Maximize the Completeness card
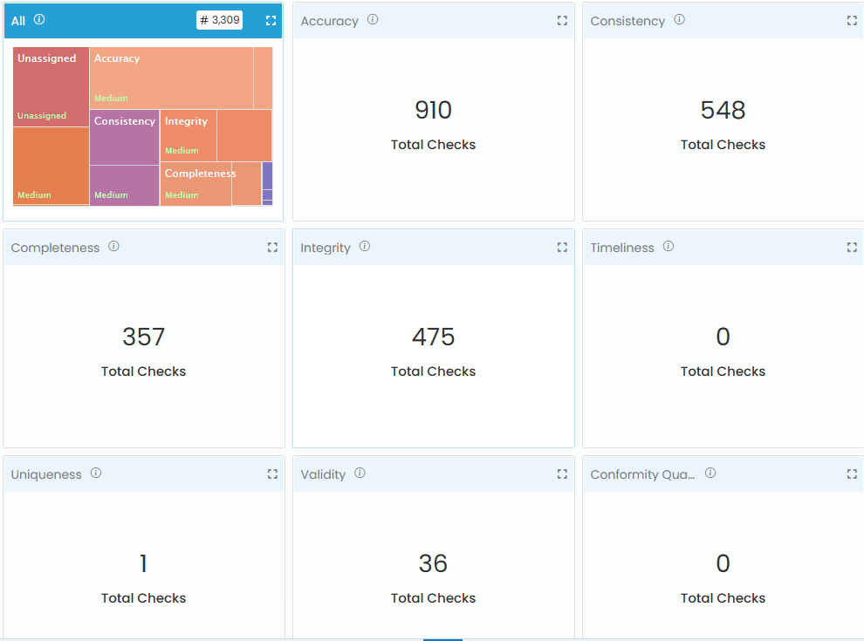The image size is (864, 641). pos(272,248)
